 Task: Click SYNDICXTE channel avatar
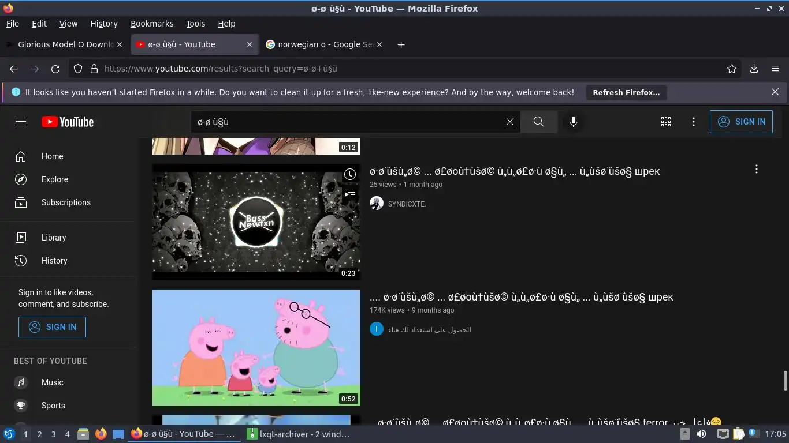pos(377,203)
